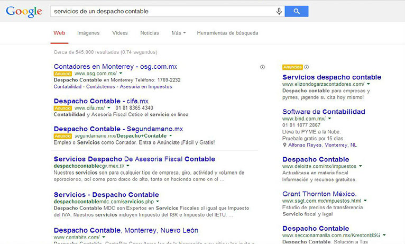Click phone number 01 81 1877 2867
This screenshot has height=244, width=405.
[301, 125]
